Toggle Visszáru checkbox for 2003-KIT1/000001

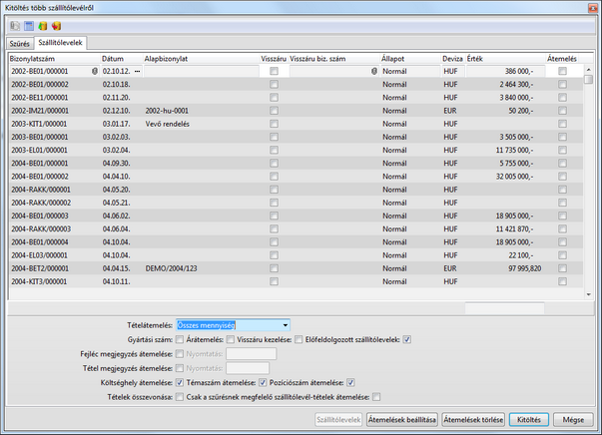274,124
